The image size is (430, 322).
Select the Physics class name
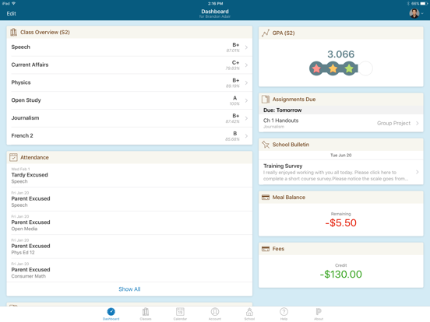click(21, 82)
